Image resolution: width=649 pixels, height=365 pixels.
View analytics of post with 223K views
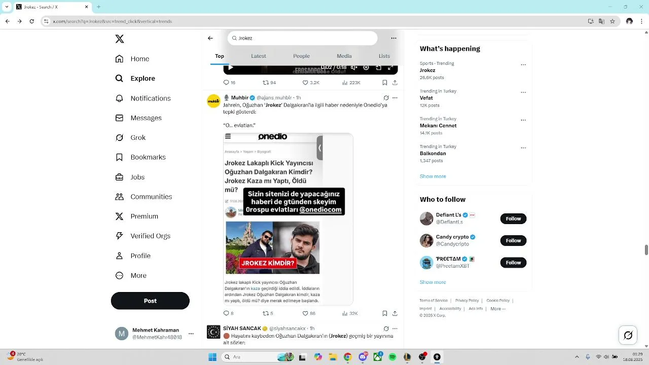click(x=351, y=83)
